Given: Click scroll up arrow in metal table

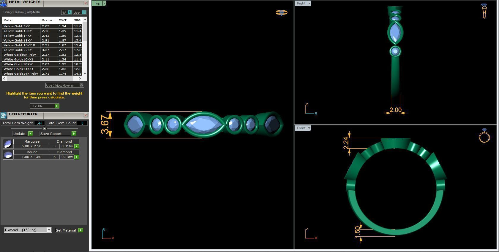Looking at the screenshot, I should click(85, 19).
